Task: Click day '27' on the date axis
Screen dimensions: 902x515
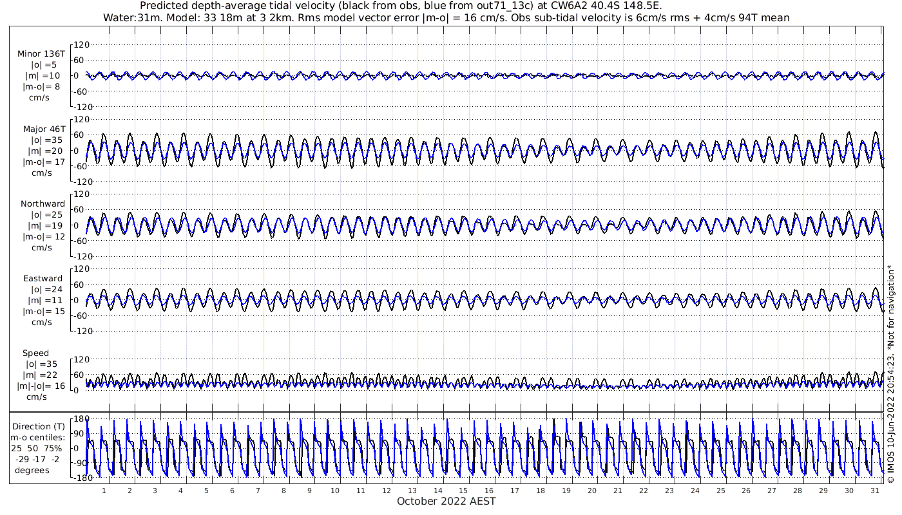Action: click(x=772, y=491)
